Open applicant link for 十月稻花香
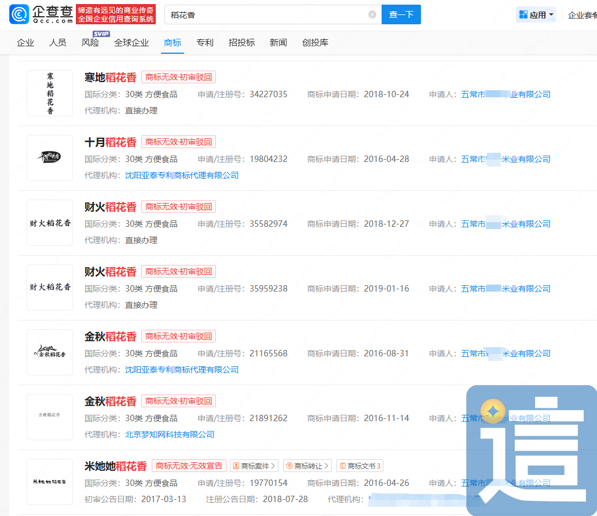Image resolution: width=597 pixels, height=516 pixels. [506, 159]
